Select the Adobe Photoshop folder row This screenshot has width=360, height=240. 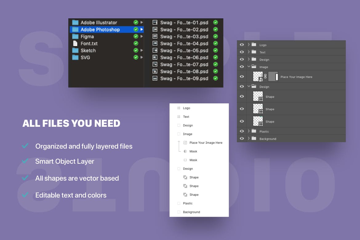[106, 30]
